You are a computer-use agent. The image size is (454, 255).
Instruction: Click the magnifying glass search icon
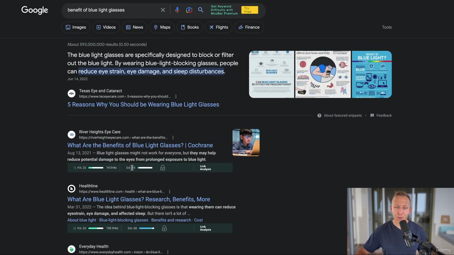201,10
